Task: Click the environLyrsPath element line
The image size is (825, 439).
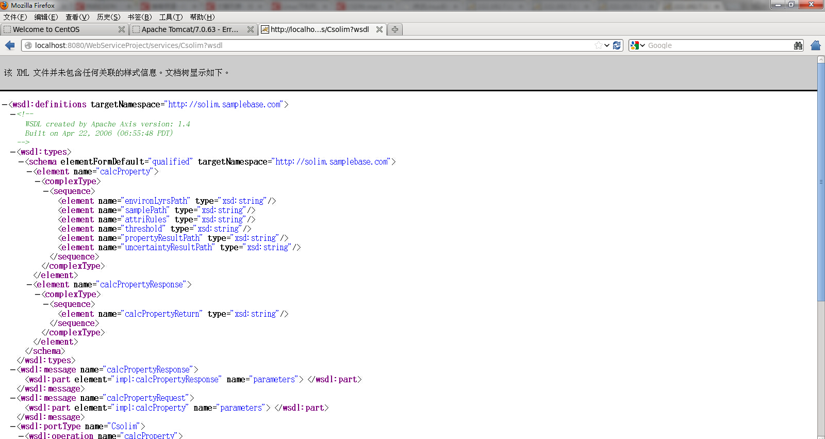Action: coord(167,201)
